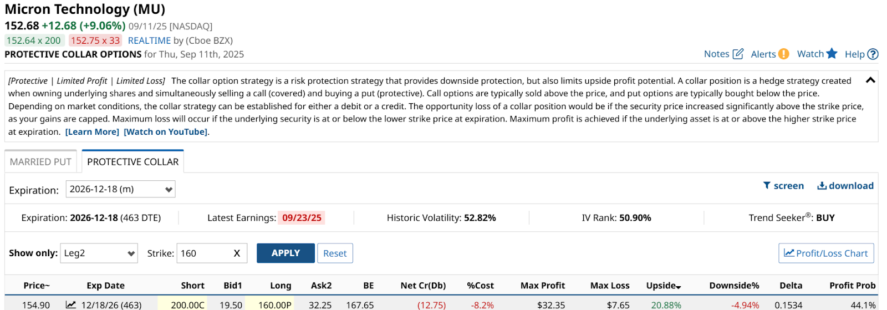Collapse the strategy description chevron
The image size is (887, 310).
pyautogui.click(x=870, y=80)
